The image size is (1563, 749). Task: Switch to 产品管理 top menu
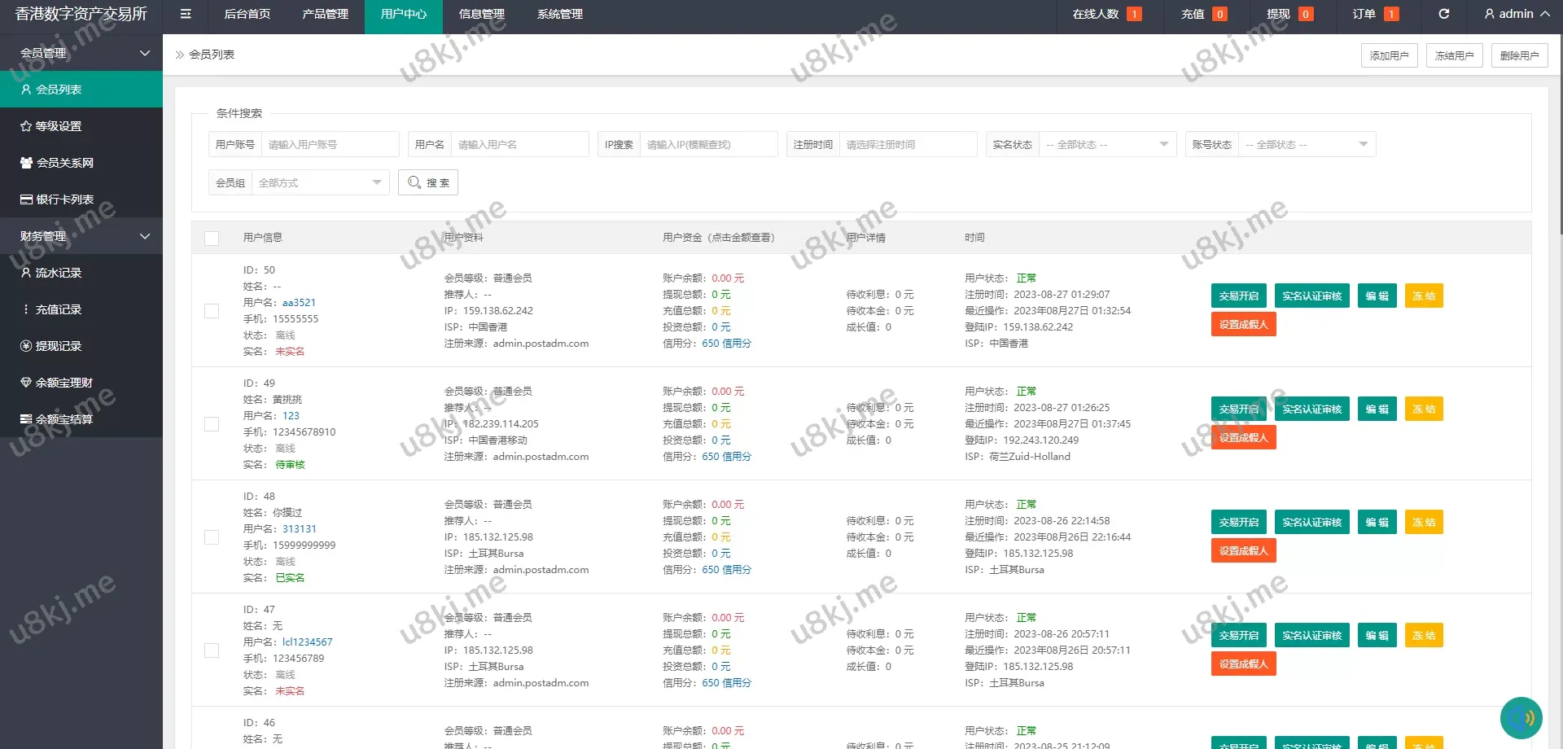coord(325,14)
